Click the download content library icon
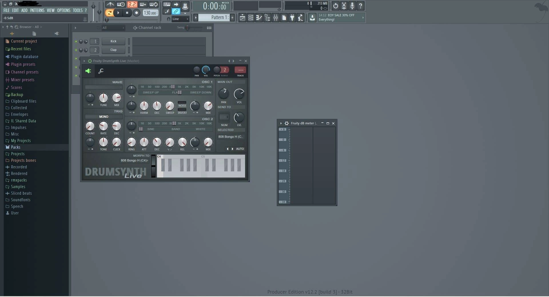The height and width of the screenshot is (297, 549). tap(312, 17)
